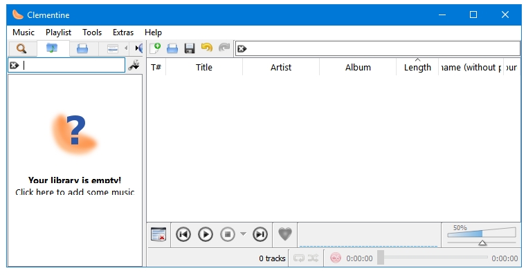
Task: Skip to the next track
Action: tap(260, 234)
